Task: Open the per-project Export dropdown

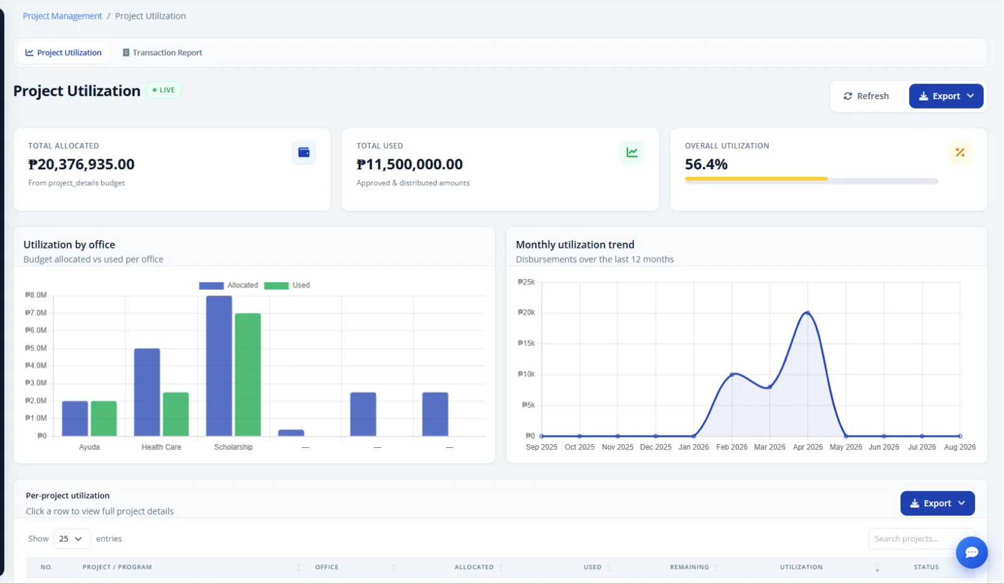Action: click(937, 503)
